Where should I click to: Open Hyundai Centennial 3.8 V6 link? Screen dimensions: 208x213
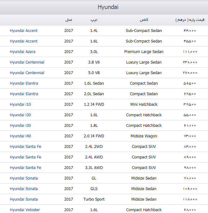click(x=27, y=62)
